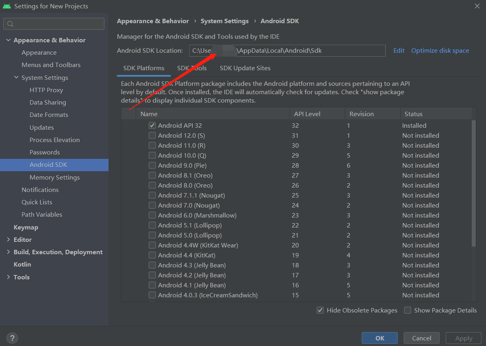Expand the Tools settings section
486x346 pixels.
[8, 277]
